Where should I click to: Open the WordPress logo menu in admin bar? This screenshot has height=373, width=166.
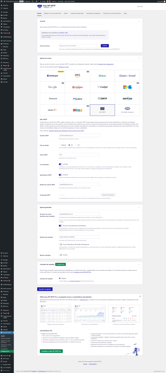(1, 1)
